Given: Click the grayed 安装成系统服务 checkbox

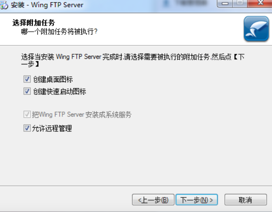Looking at the screenshot, I should (x=27, y=114).
